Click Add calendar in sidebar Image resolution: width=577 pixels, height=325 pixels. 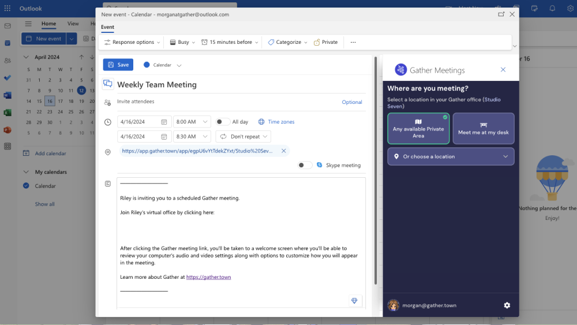tap(44, 154)
